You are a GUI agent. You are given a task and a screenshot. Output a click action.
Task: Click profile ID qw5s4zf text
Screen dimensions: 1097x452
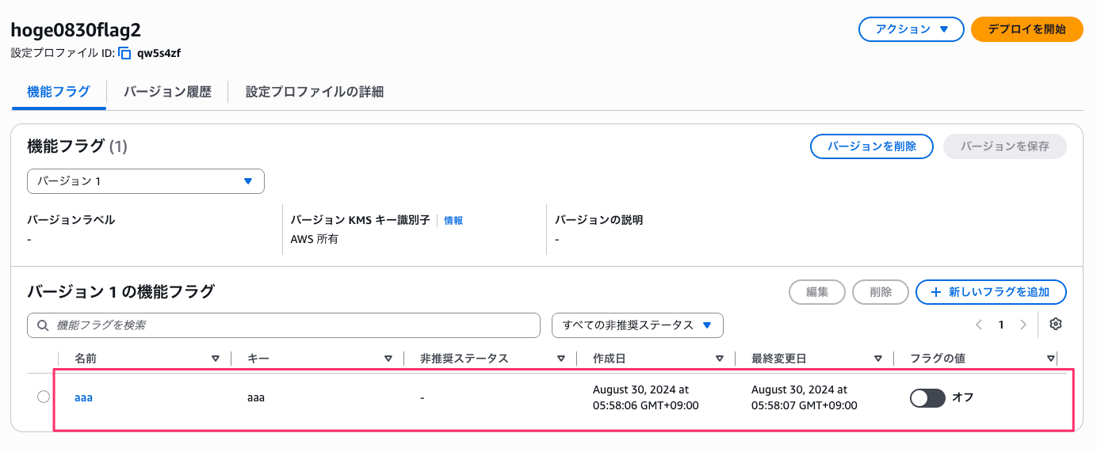tap(159, 54)
